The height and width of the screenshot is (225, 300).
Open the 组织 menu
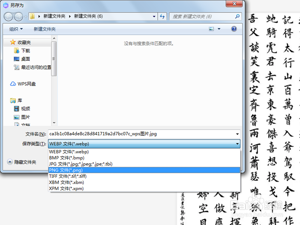[15, 28]
